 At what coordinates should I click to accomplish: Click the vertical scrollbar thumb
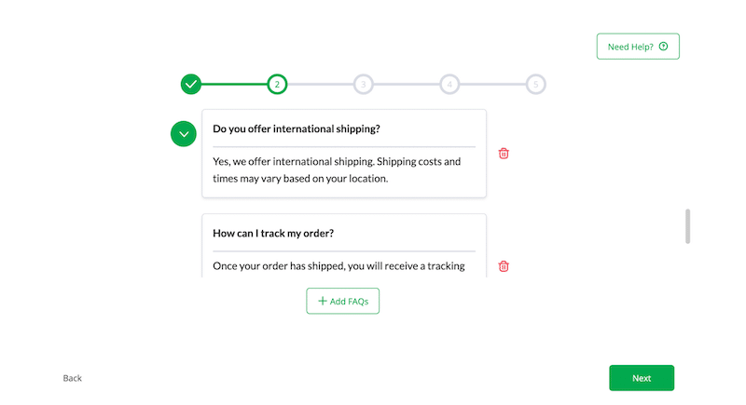(688, 226)
